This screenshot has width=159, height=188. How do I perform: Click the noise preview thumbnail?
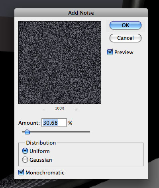pyautogui.click(x=60, y=63)
